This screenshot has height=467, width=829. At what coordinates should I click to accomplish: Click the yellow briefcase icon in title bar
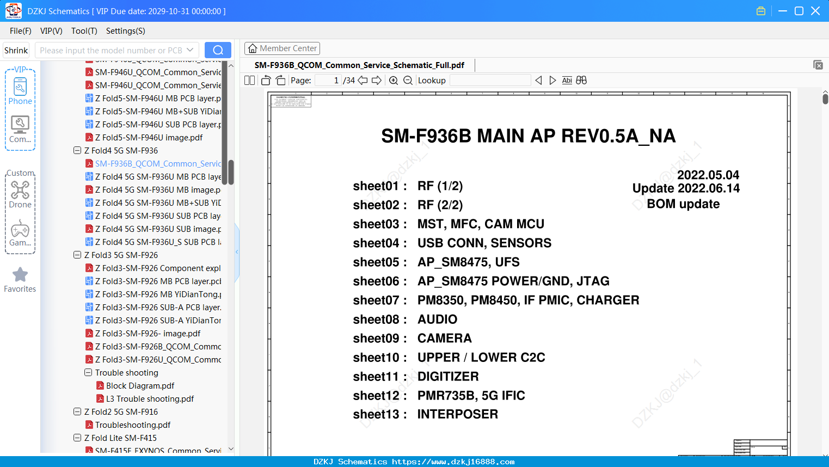coord(761,11)
